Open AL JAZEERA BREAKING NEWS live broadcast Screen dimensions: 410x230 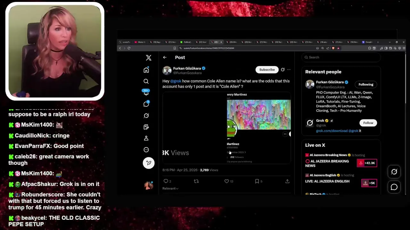327,164
